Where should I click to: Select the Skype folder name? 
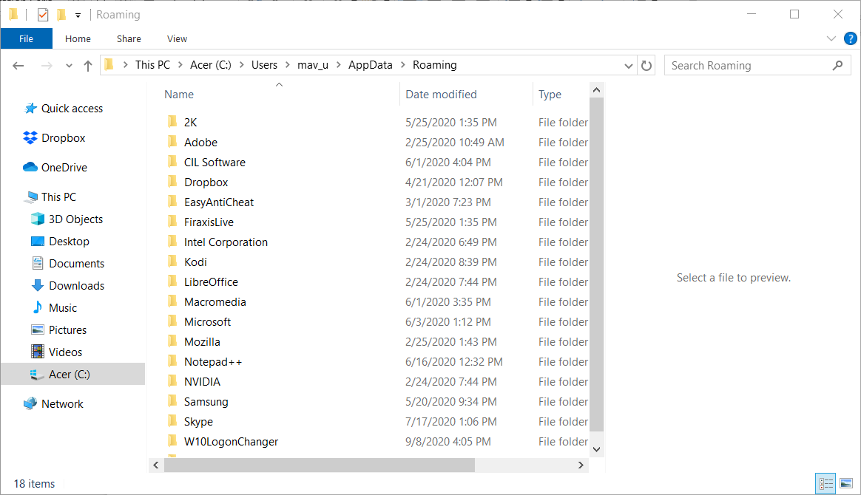(198, 422)
